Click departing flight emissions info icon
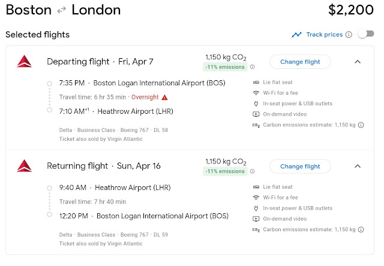The width and height of the screenshot is (384, 266). coord(252,67)
